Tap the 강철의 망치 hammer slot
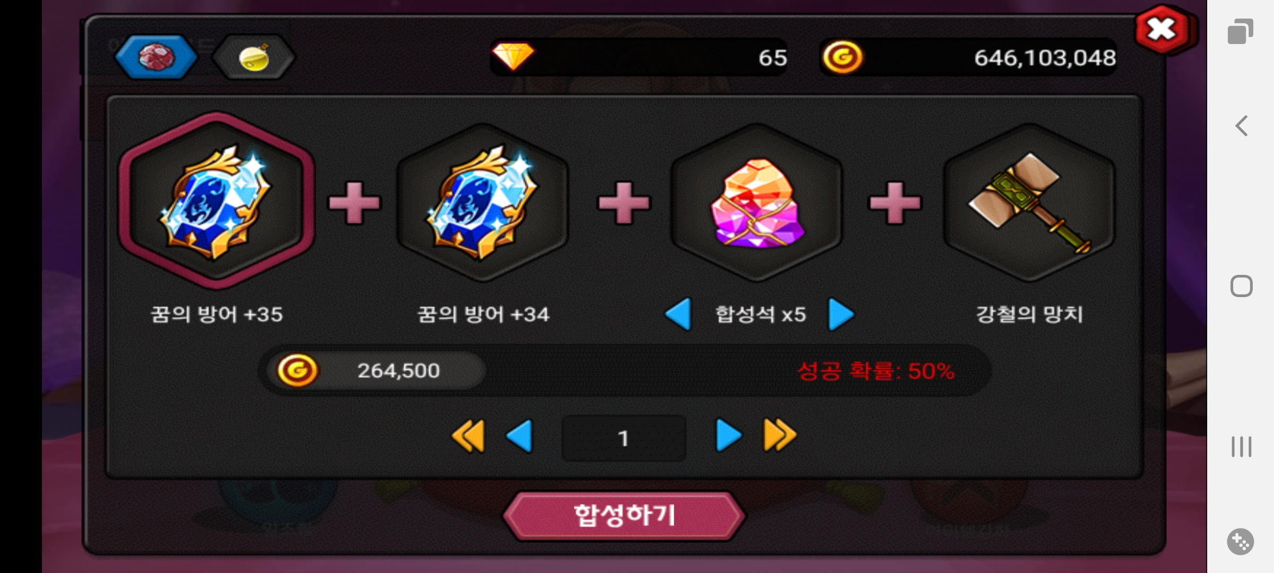The width and height of the screenshot is (1274, 573). coord(1029,202)
